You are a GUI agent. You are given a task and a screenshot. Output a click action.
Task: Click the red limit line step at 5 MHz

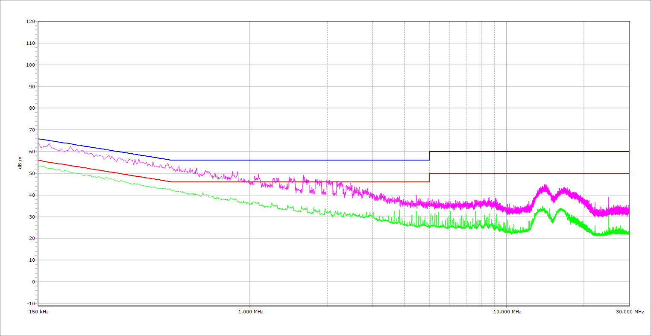point(429,178)
